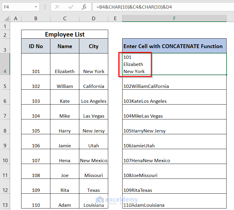Select the cell containing 'Mike'

pos(65,112)
